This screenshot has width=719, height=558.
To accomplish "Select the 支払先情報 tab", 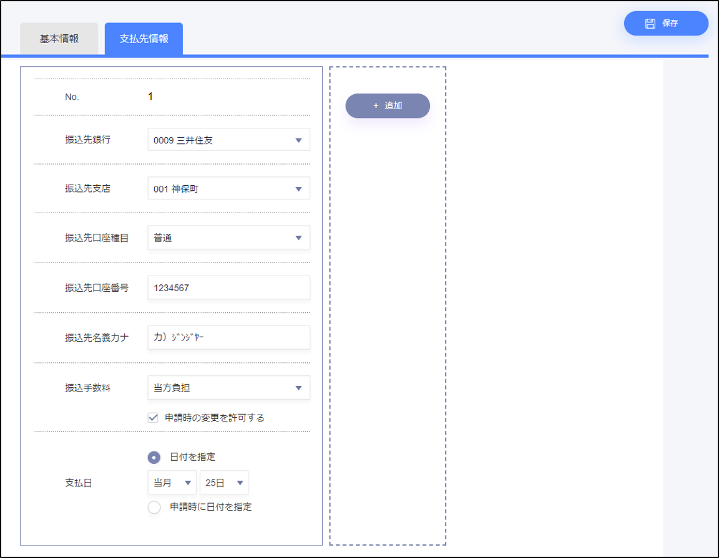I will [x=144, y=39].
